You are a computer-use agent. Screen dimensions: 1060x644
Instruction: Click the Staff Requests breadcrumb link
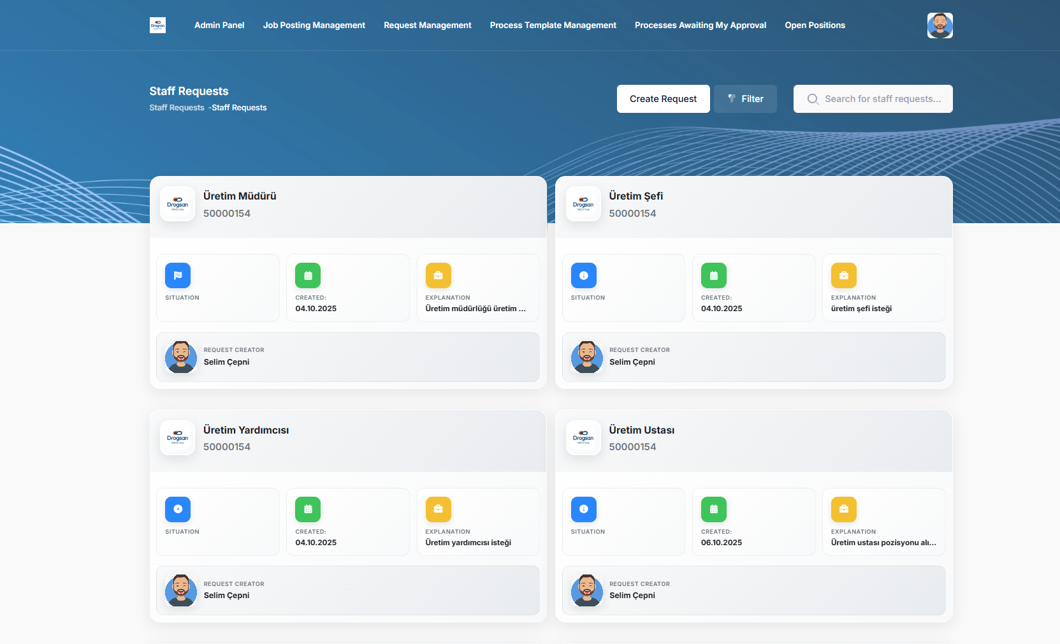pyautogui.click(x=177, y=108)
